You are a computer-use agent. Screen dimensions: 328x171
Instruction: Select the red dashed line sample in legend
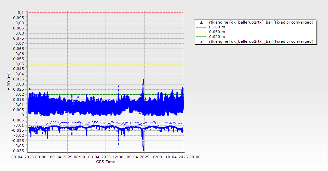(x=201, y=27)
